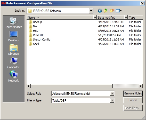The height and width of the screenshot is (120, 146).
Task: Open Recent Places in sidebar
Action: tap(13, 23)
